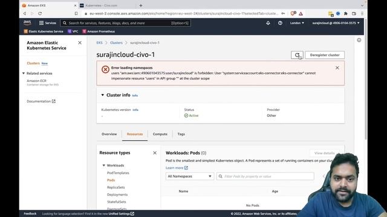Select Deployments resource type
This screenshot has width=387, height=217.
point(117,195)
